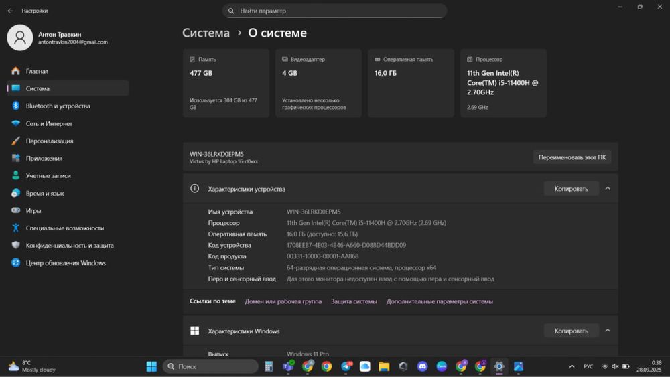Collapse the Характеристики устройства section
The width and height of the screenshot is (670, 377).
click(608, 188)
